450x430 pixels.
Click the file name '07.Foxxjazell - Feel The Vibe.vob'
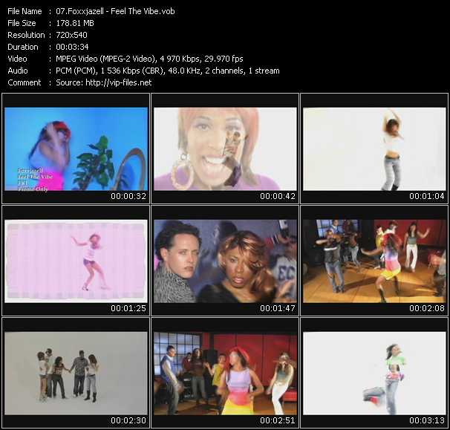pyautogui.click(x=115, y=11)
